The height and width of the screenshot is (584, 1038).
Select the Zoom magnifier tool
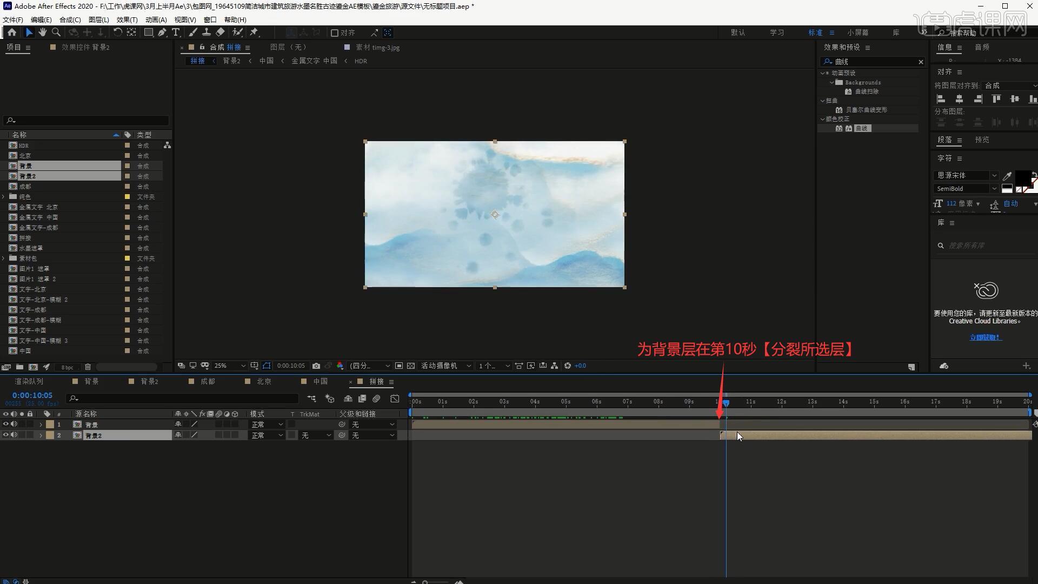coord(56,32)
